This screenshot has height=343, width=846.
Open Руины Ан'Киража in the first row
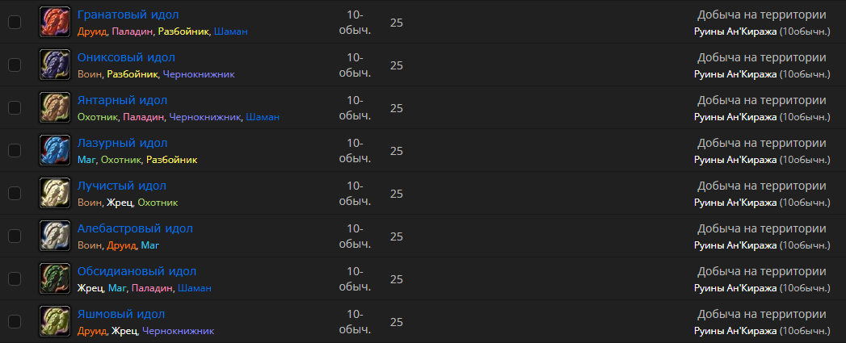click(734, 31)
